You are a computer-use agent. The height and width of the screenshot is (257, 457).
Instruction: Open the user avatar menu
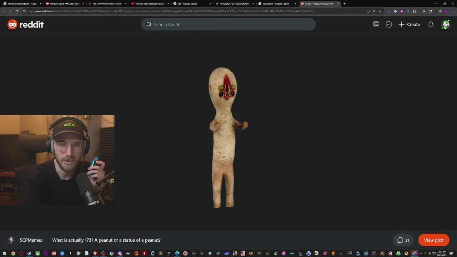[x=446, y=24]
